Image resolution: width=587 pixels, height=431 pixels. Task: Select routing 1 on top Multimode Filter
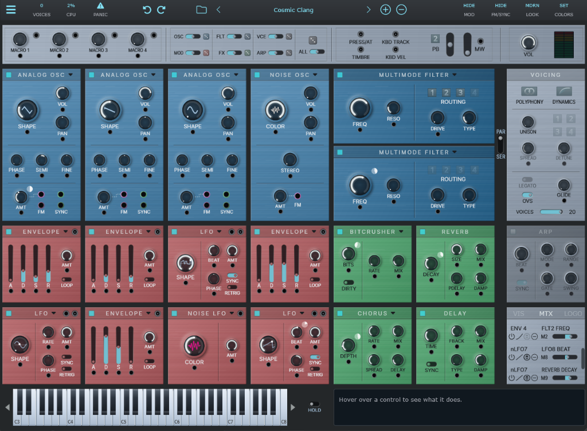432,92
